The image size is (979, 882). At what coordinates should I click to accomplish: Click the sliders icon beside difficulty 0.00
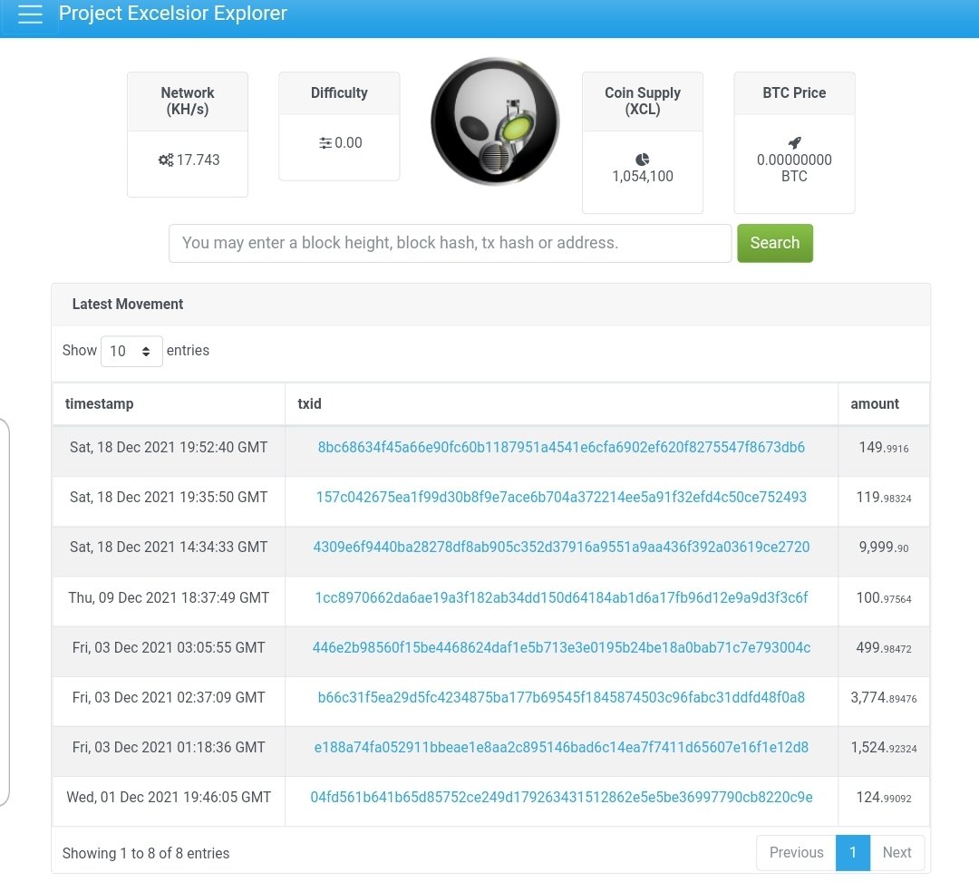point(325,143)
